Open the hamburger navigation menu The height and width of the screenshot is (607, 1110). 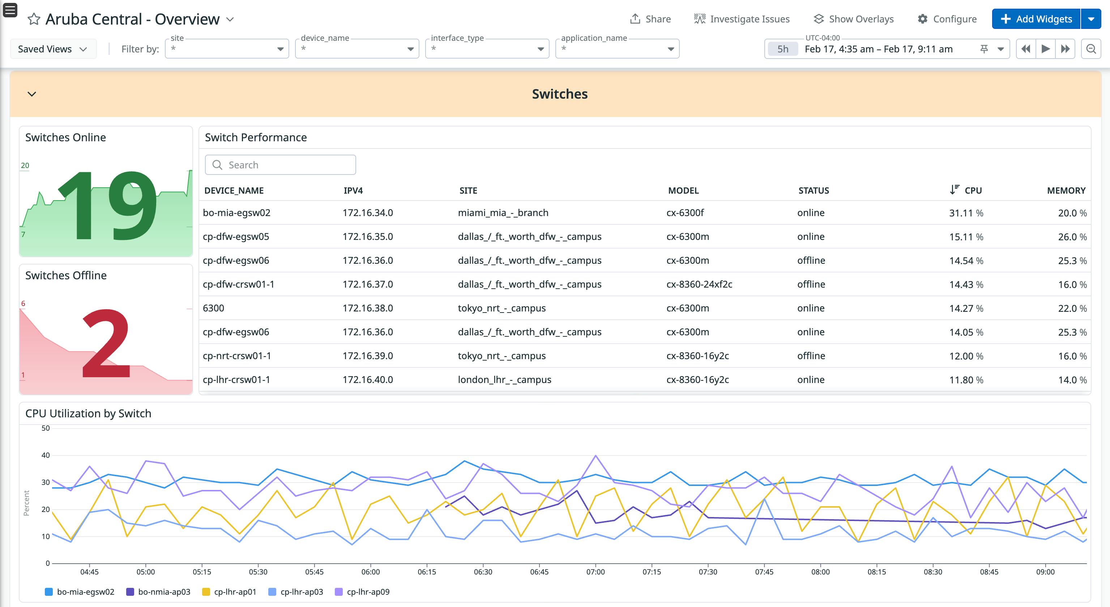tap(9, 9)
